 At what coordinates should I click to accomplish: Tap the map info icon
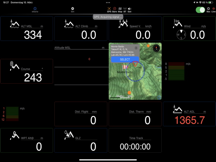(159, 98)
